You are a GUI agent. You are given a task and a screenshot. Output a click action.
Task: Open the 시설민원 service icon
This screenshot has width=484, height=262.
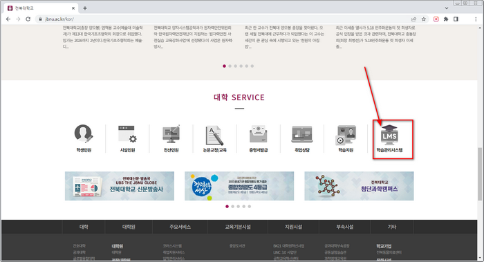(127, 138)
